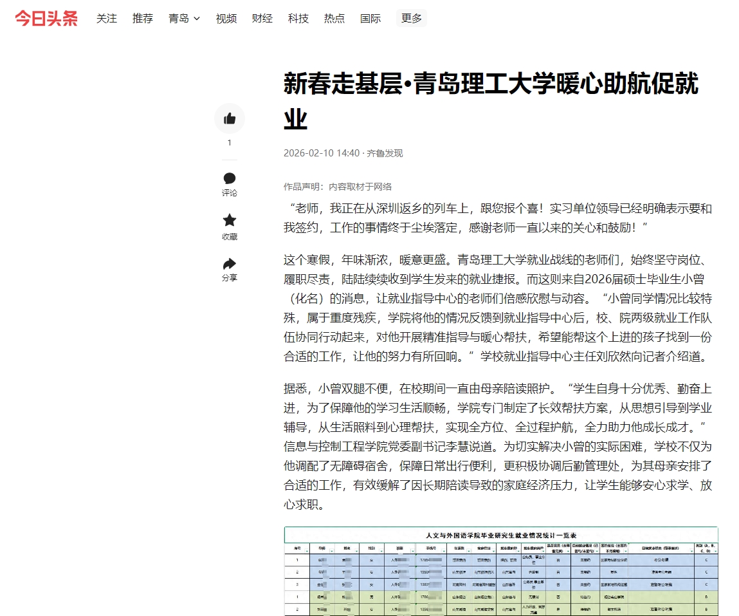Viewport: 739px width, 616px height.
Task: Select the 财经 channel
Action: (262, 19)
